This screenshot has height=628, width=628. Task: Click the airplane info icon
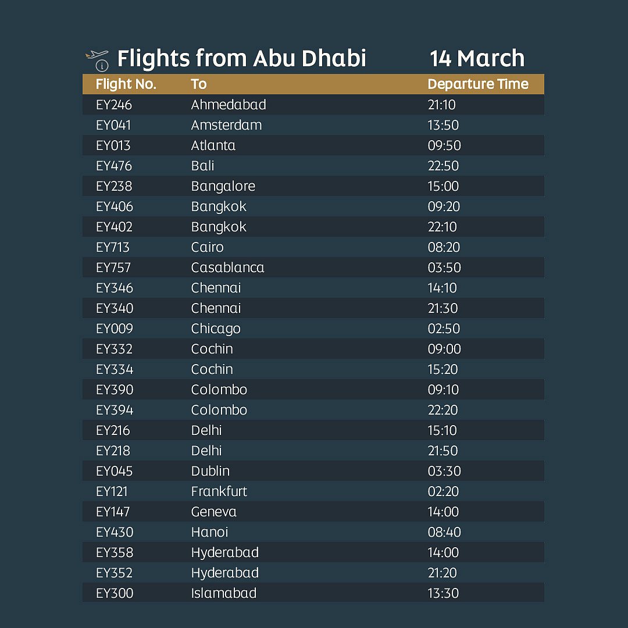pyautogui.click(x=97, y=59)
